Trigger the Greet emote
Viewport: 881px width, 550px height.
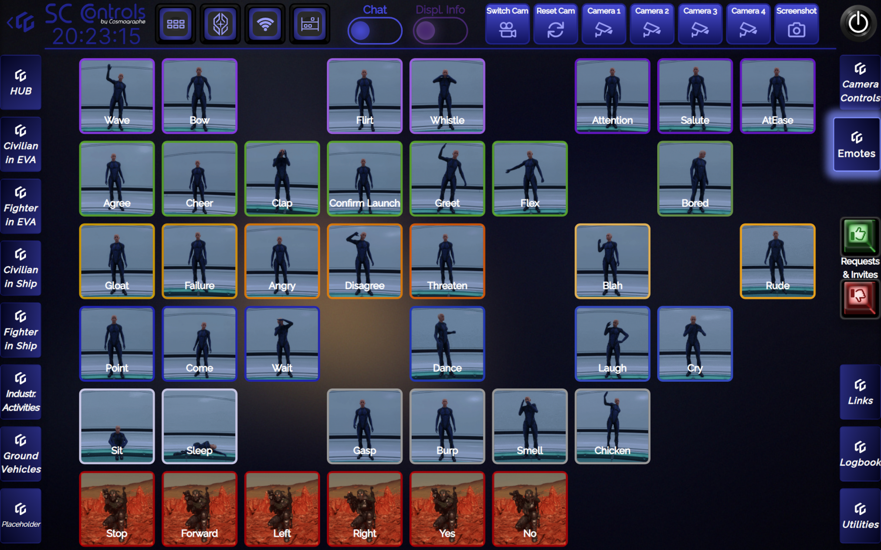447,179
